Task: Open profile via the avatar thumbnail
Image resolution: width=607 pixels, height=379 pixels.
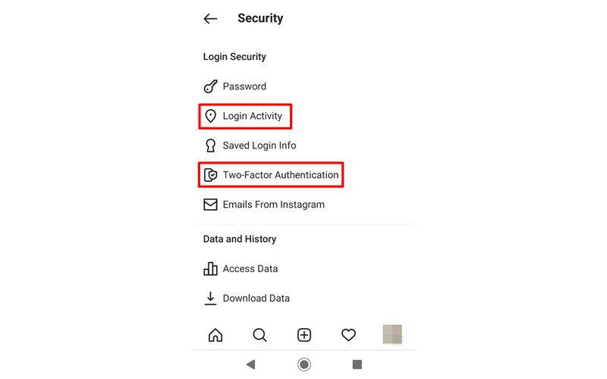Action: pos(392,334)
